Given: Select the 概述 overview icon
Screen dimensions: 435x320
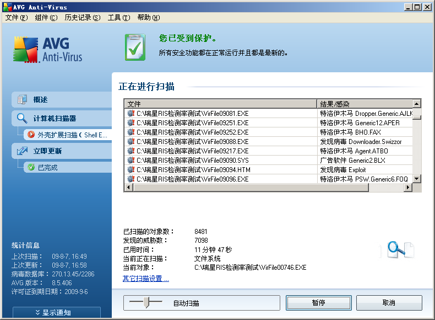Looking at the screenshot, I should click(22, 99).
